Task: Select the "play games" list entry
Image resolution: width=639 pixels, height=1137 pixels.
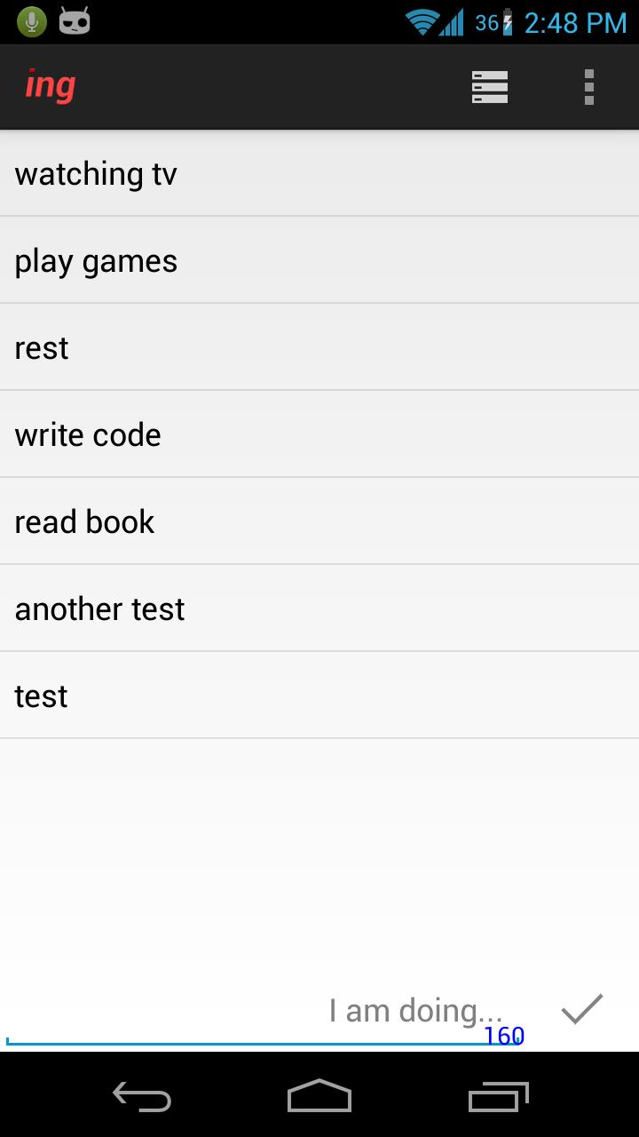Action: pos(319,261)
